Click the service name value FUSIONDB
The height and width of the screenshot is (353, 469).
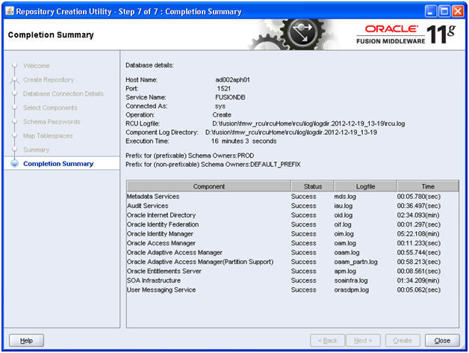pos(230,97)
